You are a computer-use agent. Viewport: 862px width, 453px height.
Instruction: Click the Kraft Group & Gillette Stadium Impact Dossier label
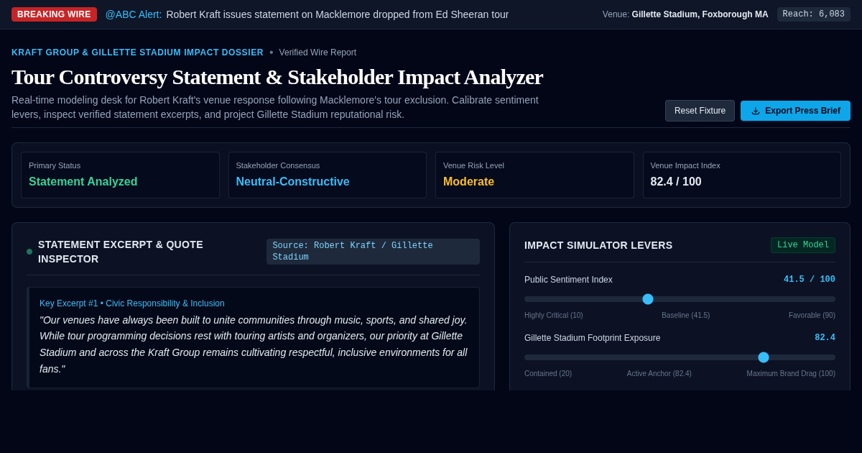point(137,52)
